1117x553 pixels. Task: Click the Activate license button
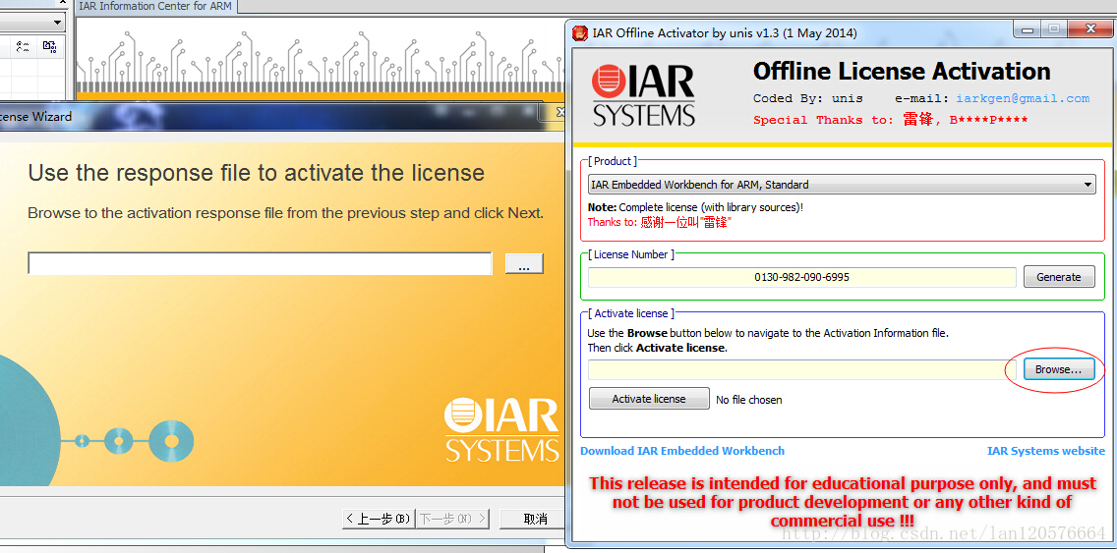click(x=649, y=399)
